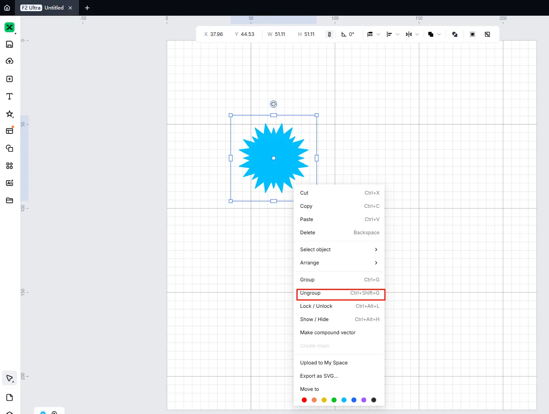Toggle the lock aspect ratio link

click(329, 34)
